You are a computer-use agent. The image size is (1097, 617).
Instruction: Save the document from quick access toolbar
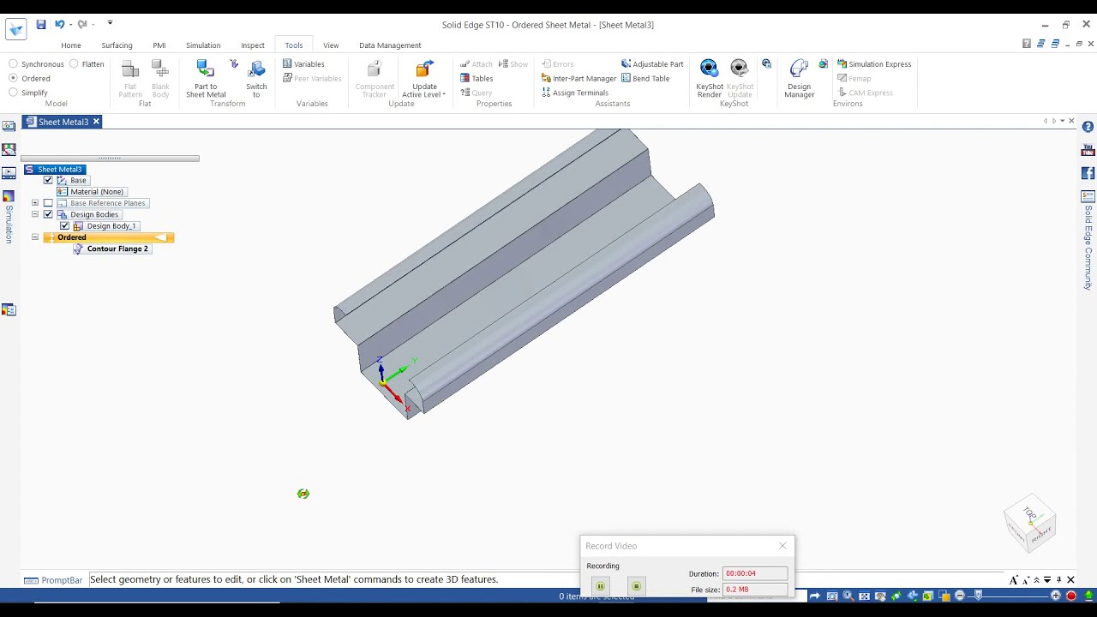pos(40,24)
